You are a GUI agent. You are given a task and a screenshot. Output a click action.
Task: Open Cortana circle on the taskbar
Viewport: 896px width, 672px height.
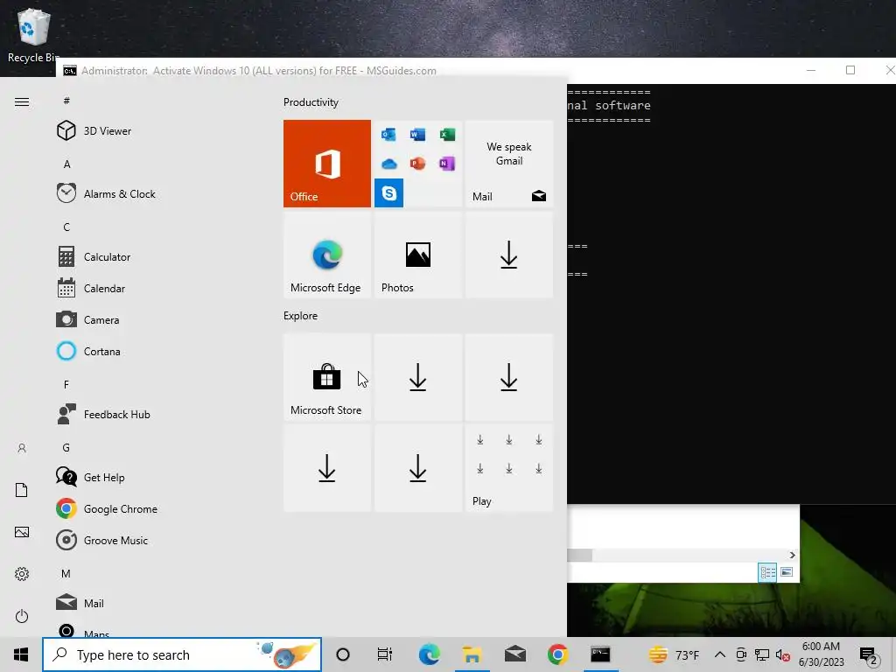click(x=343, y=654)
